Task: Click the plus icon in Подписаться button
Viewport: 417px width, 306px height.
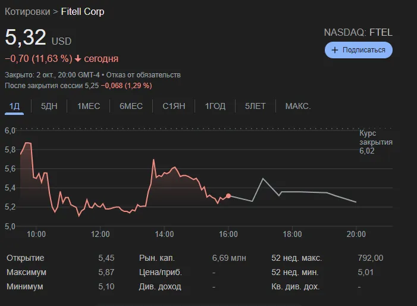Action: [335, 50]
